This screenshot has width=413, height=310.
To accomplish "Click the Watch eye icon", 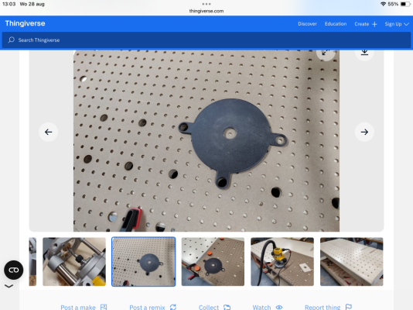I will 279,308.
